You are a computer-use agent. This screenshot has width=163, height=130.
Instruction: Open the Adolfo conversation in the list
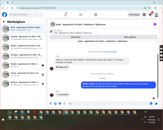tap(23, 47)
